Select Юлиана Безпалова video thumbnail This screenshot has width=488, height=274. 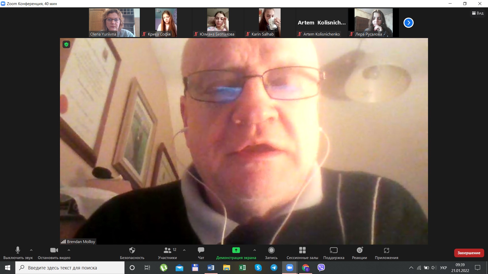(x=218, y=23)
